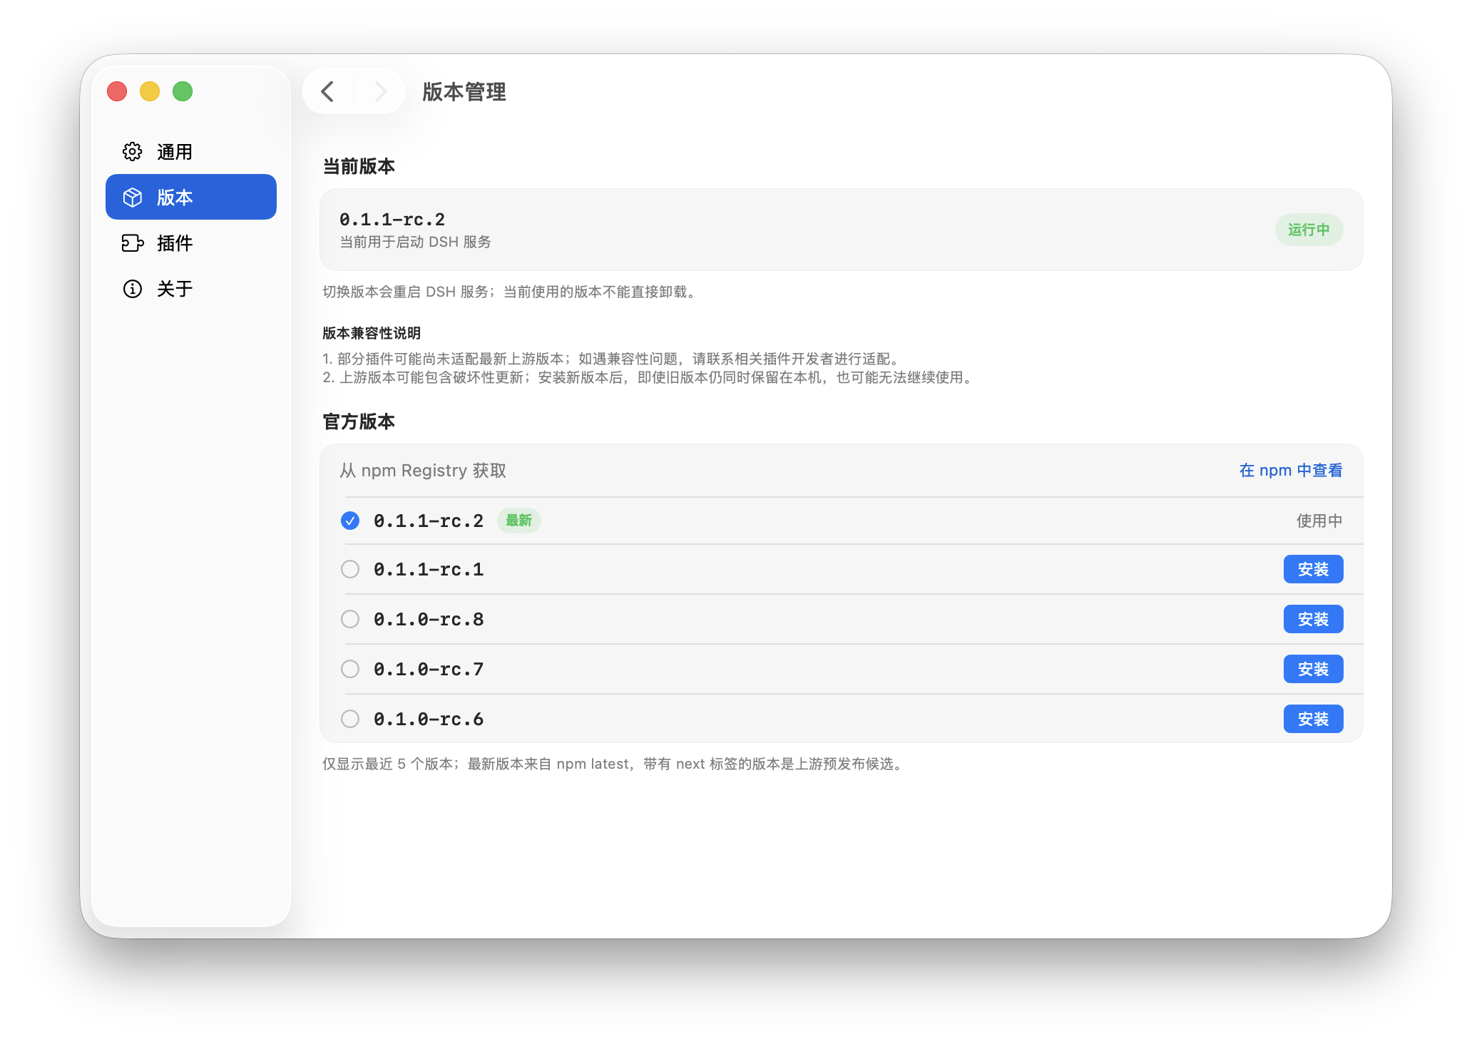1472x1044 pixels.
Task: Click the 从 npm Registry 获取 header text
Action: [423, 470]
